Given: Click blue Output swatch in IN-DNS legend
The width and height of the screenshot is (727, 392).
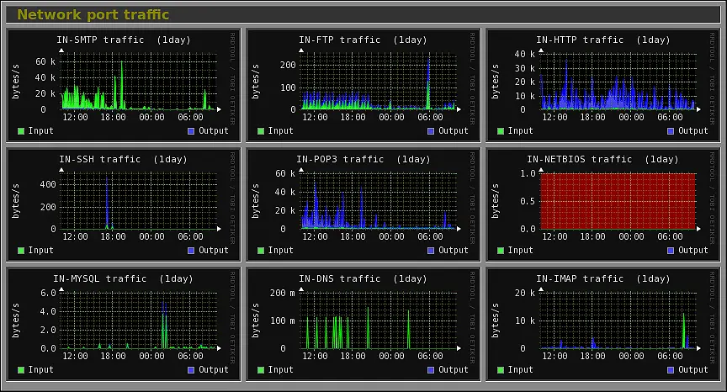Looking at the screenshot, I should pos(431,370).
